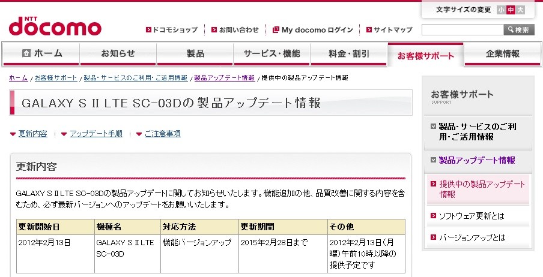Click the home icon in ホーム tab

(26, 53)
